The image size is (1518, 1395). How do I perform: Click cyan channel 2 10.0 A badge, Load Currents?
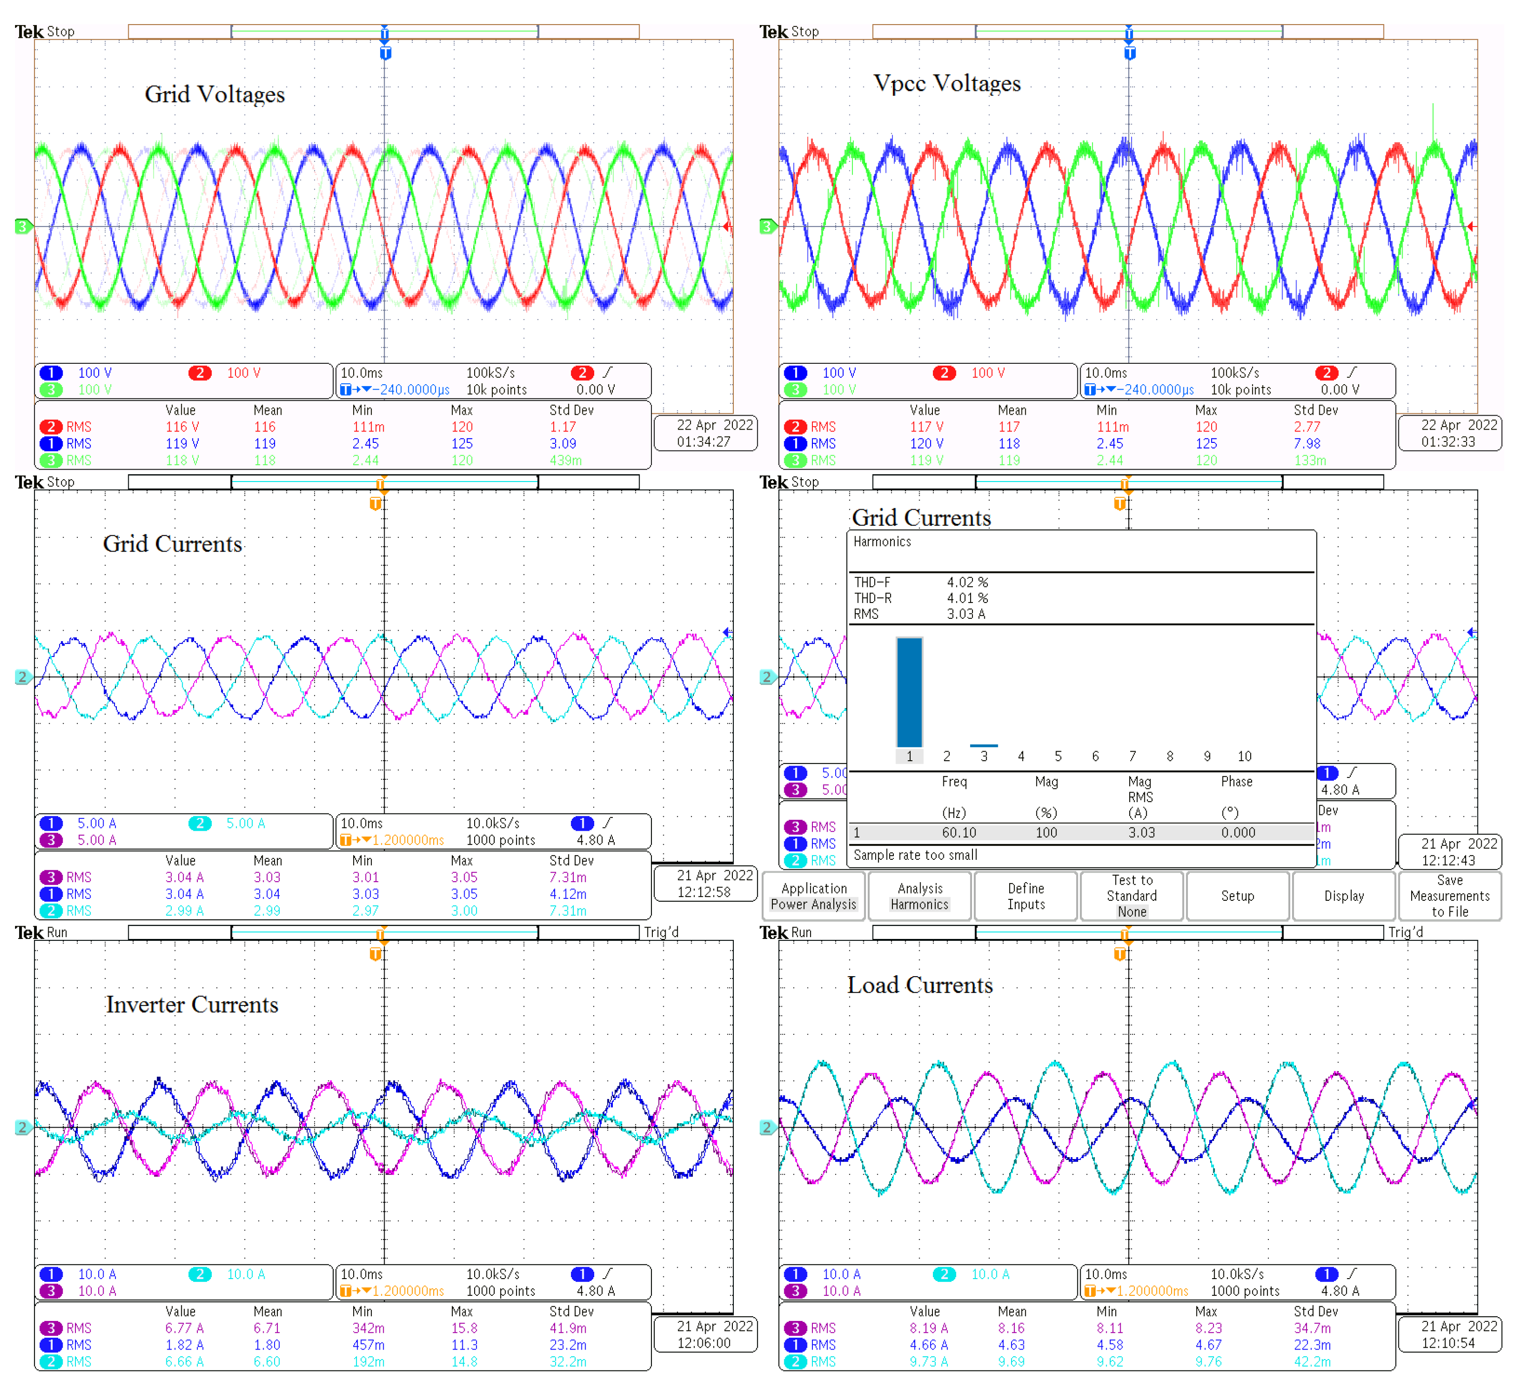click(x=944, y=1274)
